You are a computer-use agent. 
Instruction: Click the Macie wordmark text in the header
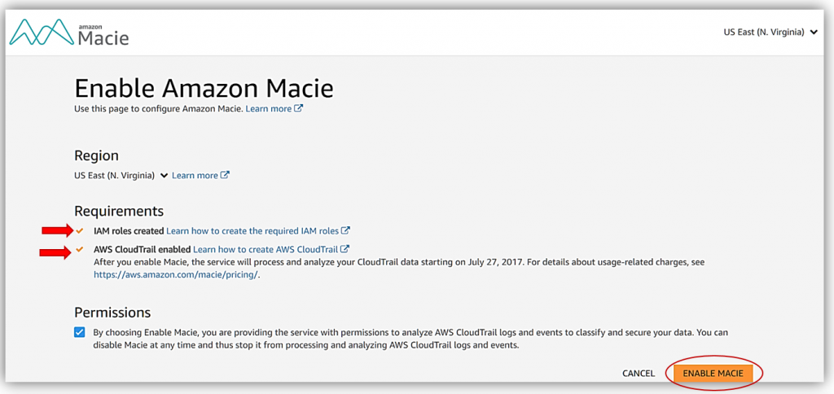[x=103, y=37]
